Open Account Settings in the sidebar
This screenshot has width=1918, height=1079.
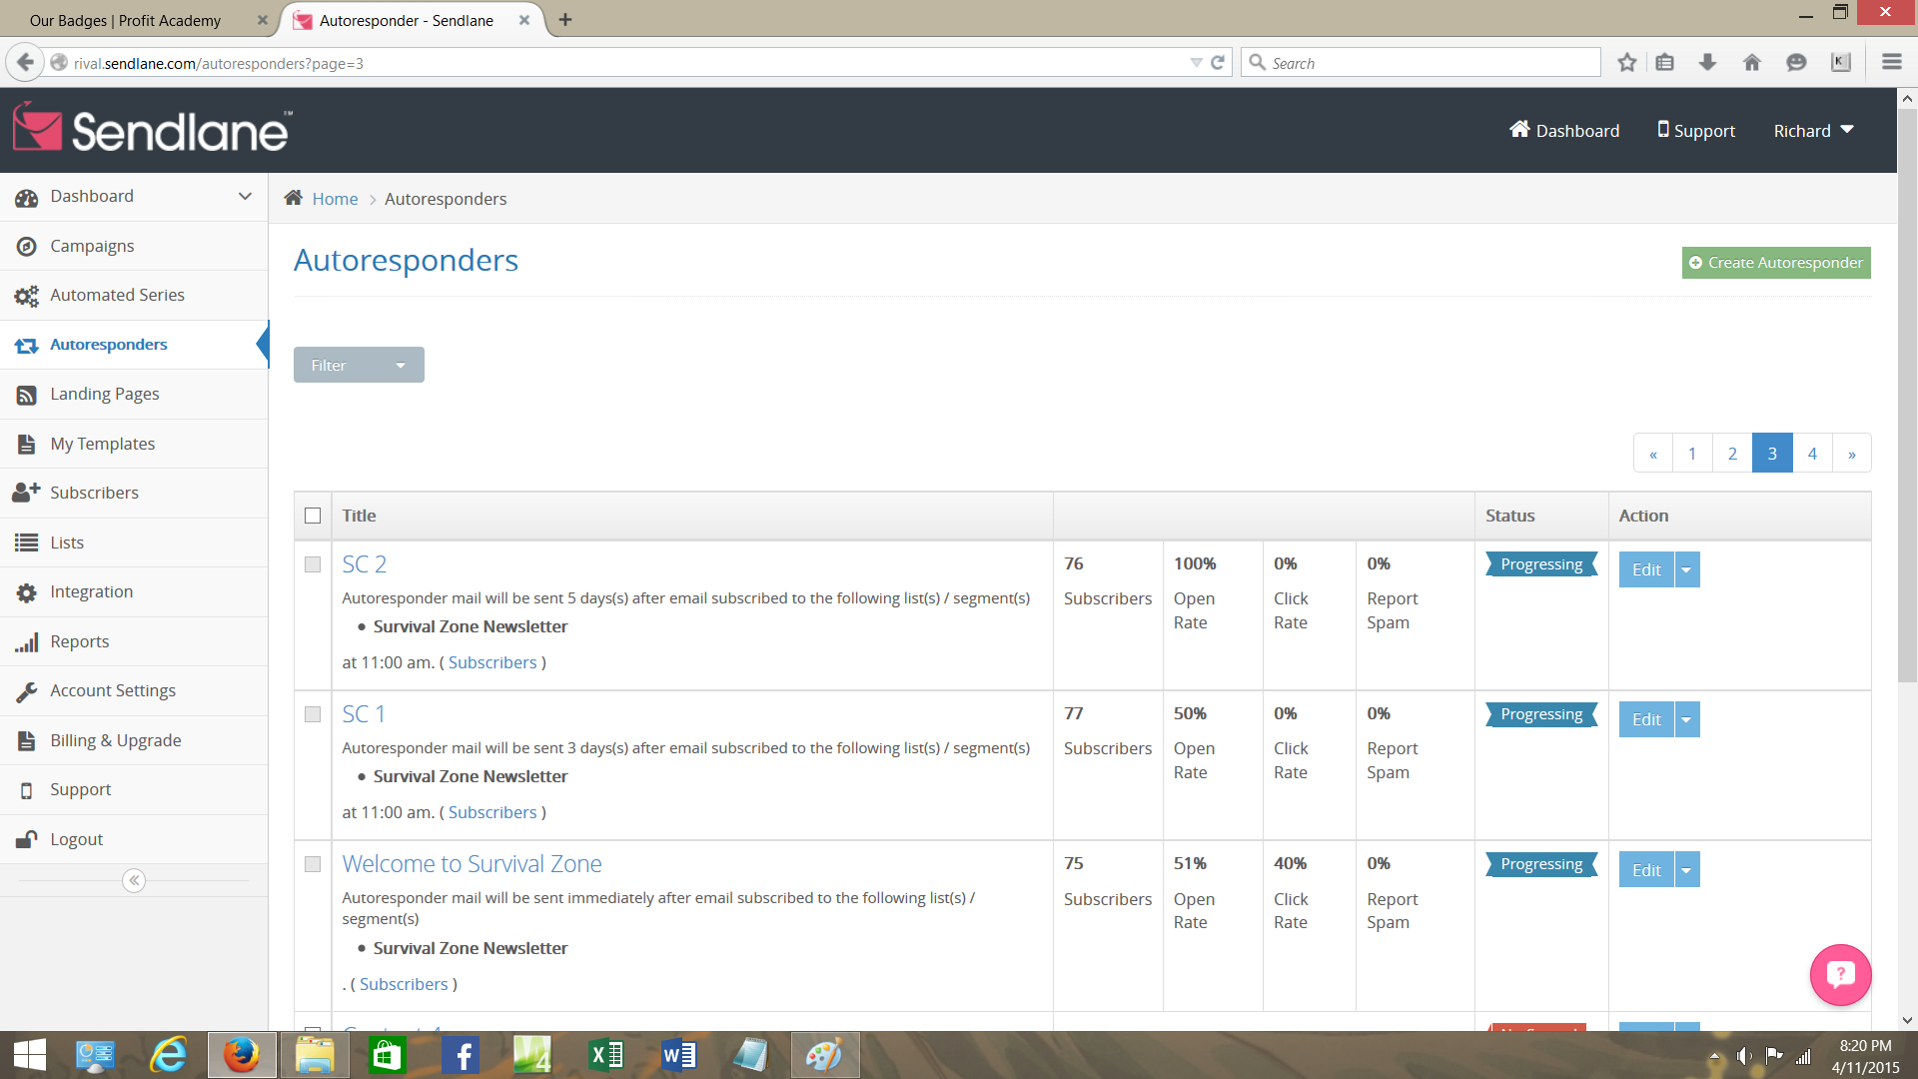point(113,690)
